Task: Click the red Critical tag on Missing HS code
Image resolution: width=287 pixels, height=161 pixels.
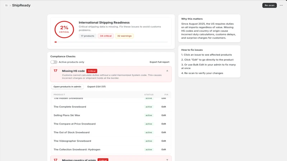Action: click(x=92, y=71)
